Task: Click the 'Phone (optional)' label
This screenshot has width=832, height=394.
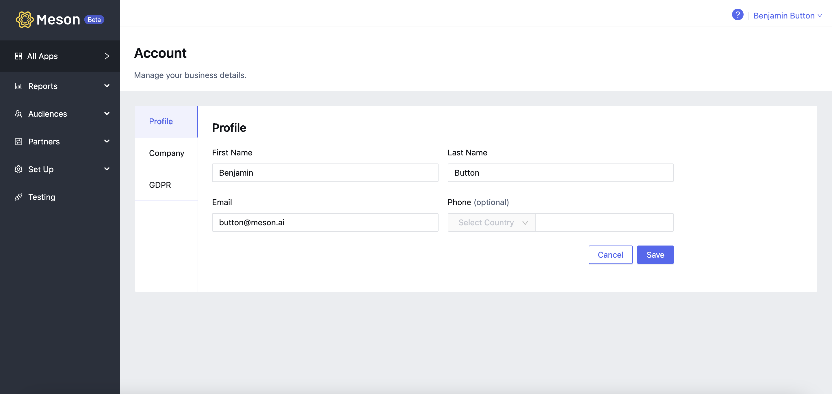Action: pos(478,202)
